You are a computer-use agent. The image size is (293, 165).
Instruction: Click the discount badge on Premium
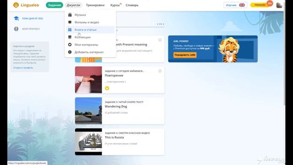(270, 3)
